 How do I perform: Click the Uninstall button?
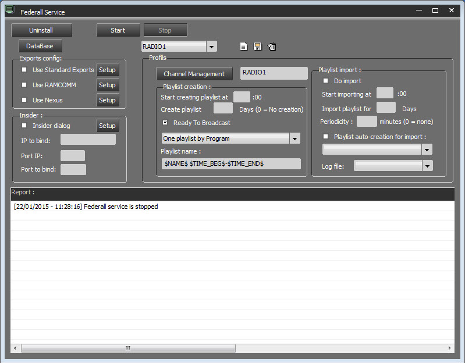(41, 30)
